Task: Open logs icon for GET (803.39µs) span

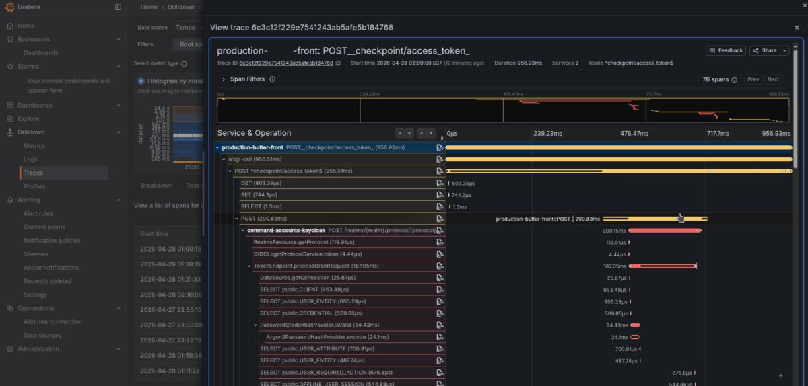Action: 440,183
